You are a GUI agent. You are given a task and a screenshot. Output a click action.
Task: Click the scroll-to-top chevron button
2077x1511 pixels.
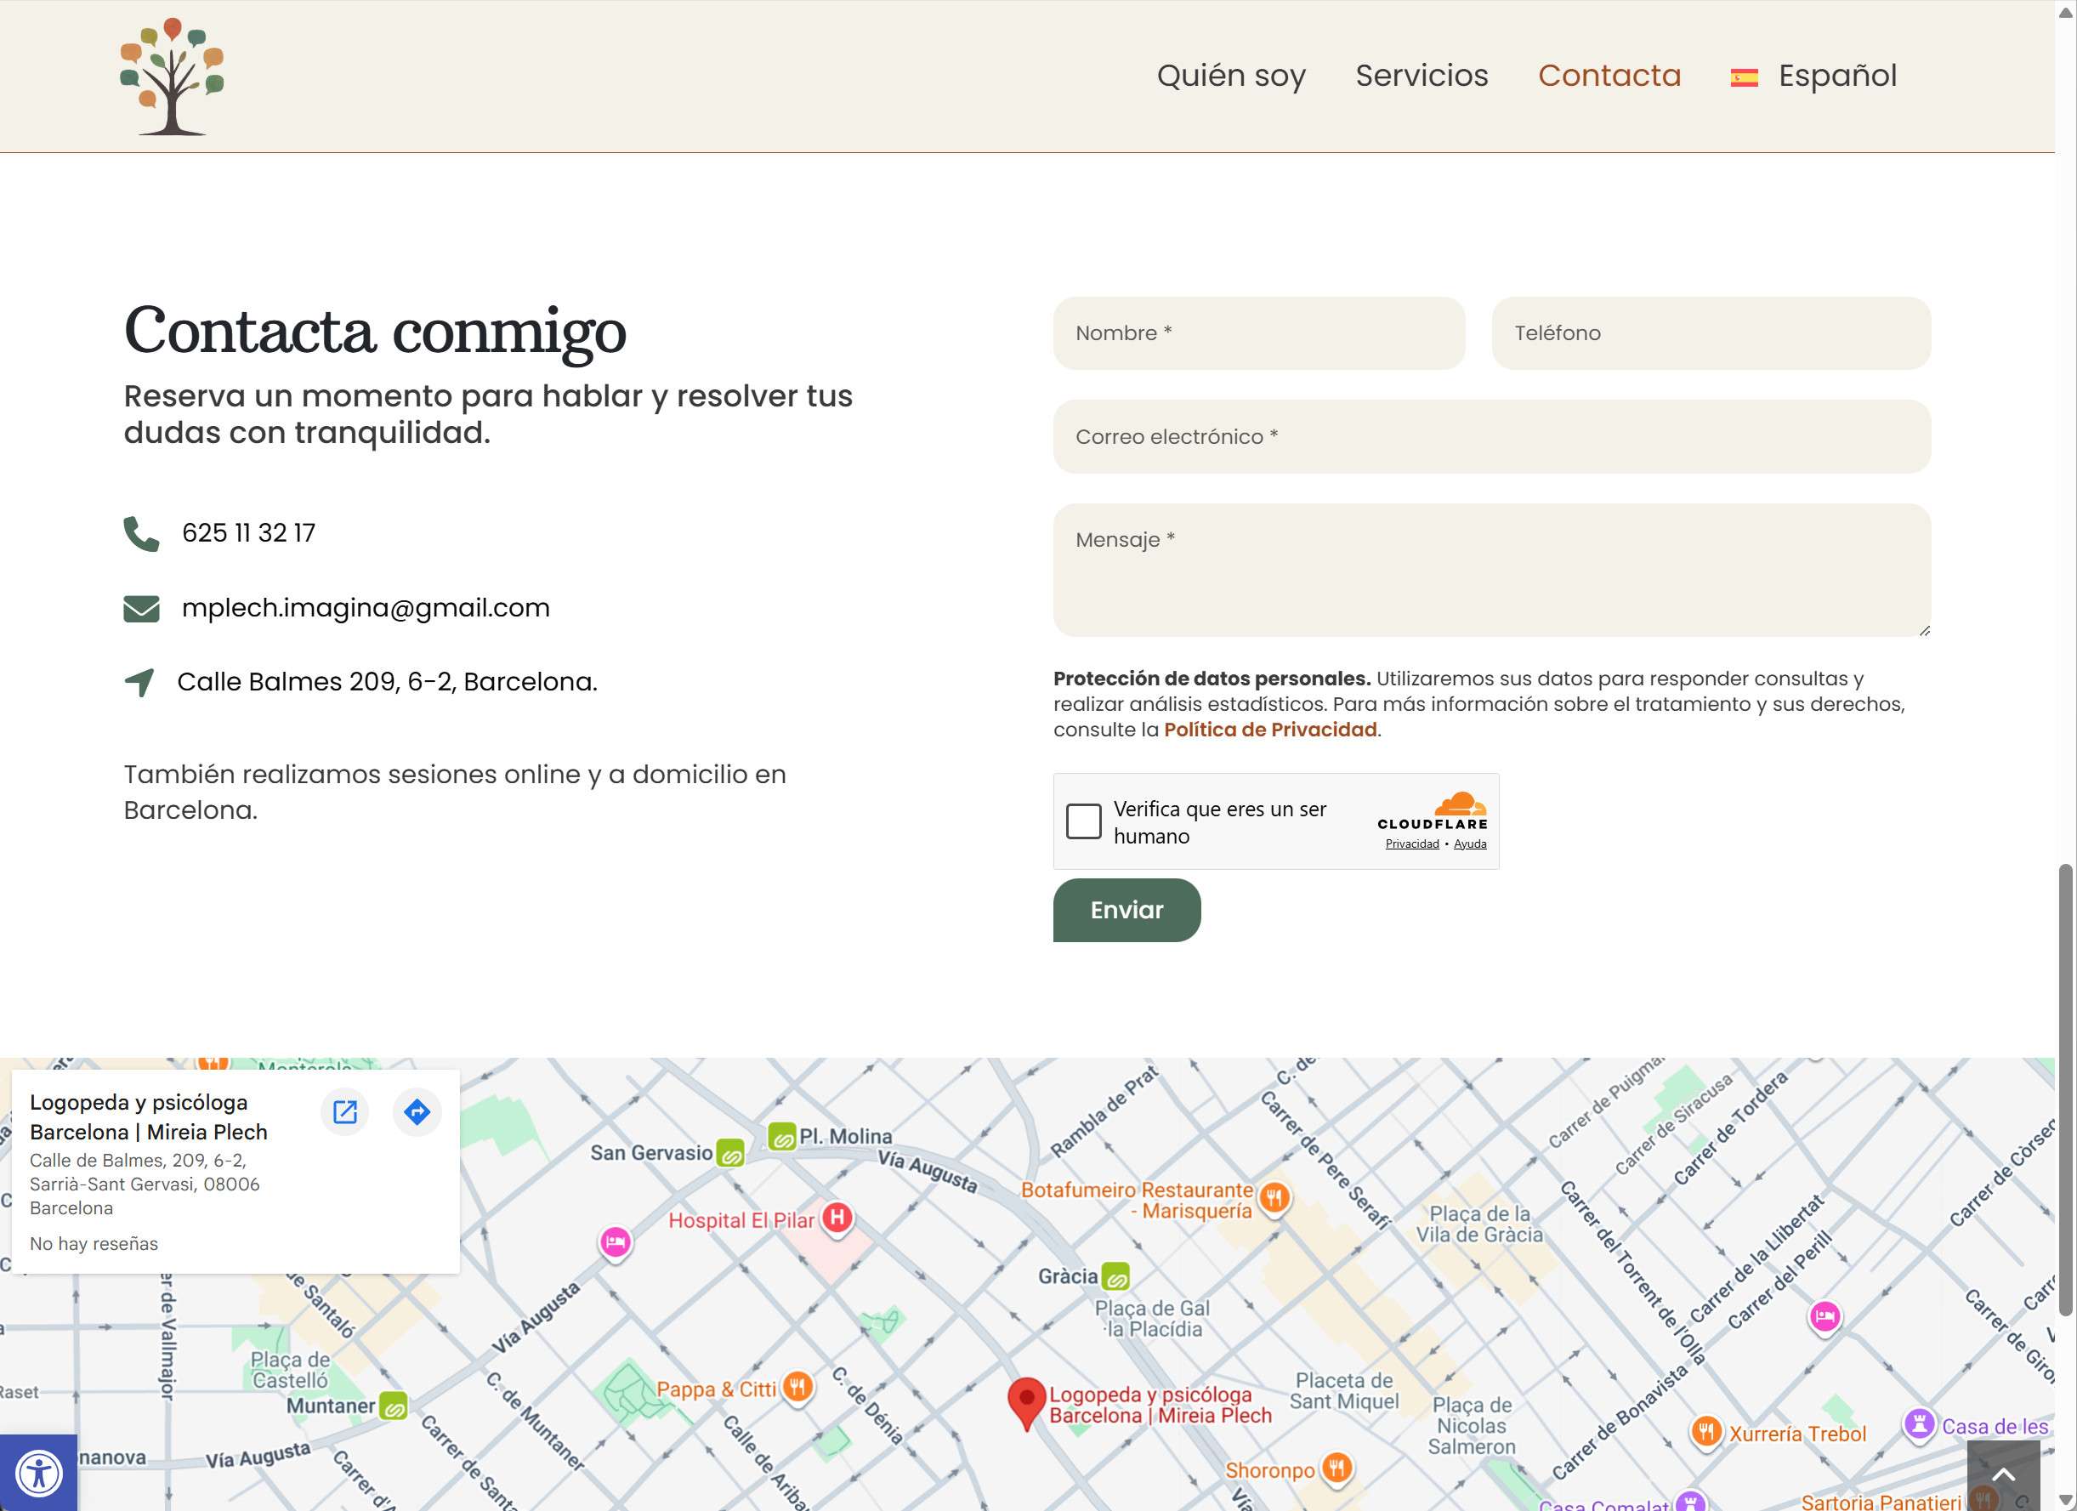2003,1474
